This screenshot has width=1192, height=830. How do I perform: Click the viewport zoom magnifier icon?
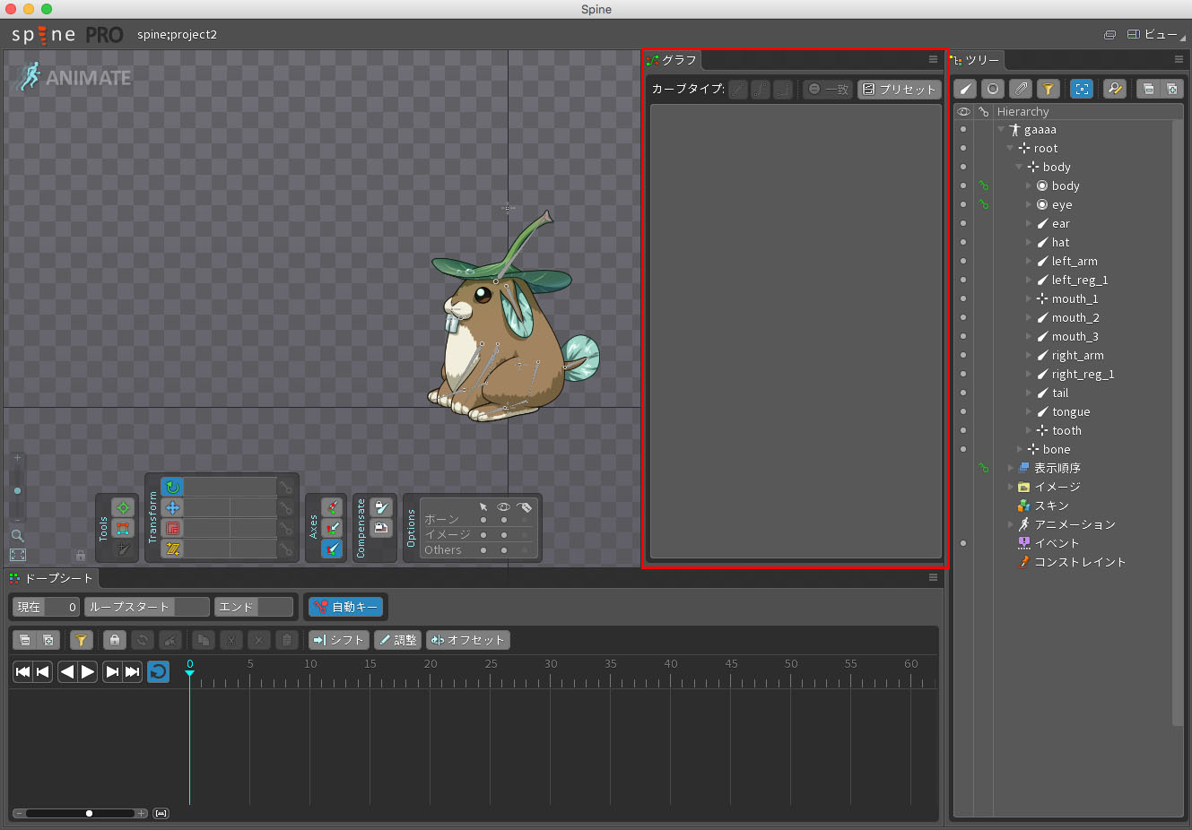point(17,535)
